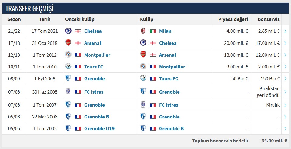Click the England flag beside Arsenal in the 12/13 row
The height and width of the screenshot is (149, 291).
click(x=153, y=55)
